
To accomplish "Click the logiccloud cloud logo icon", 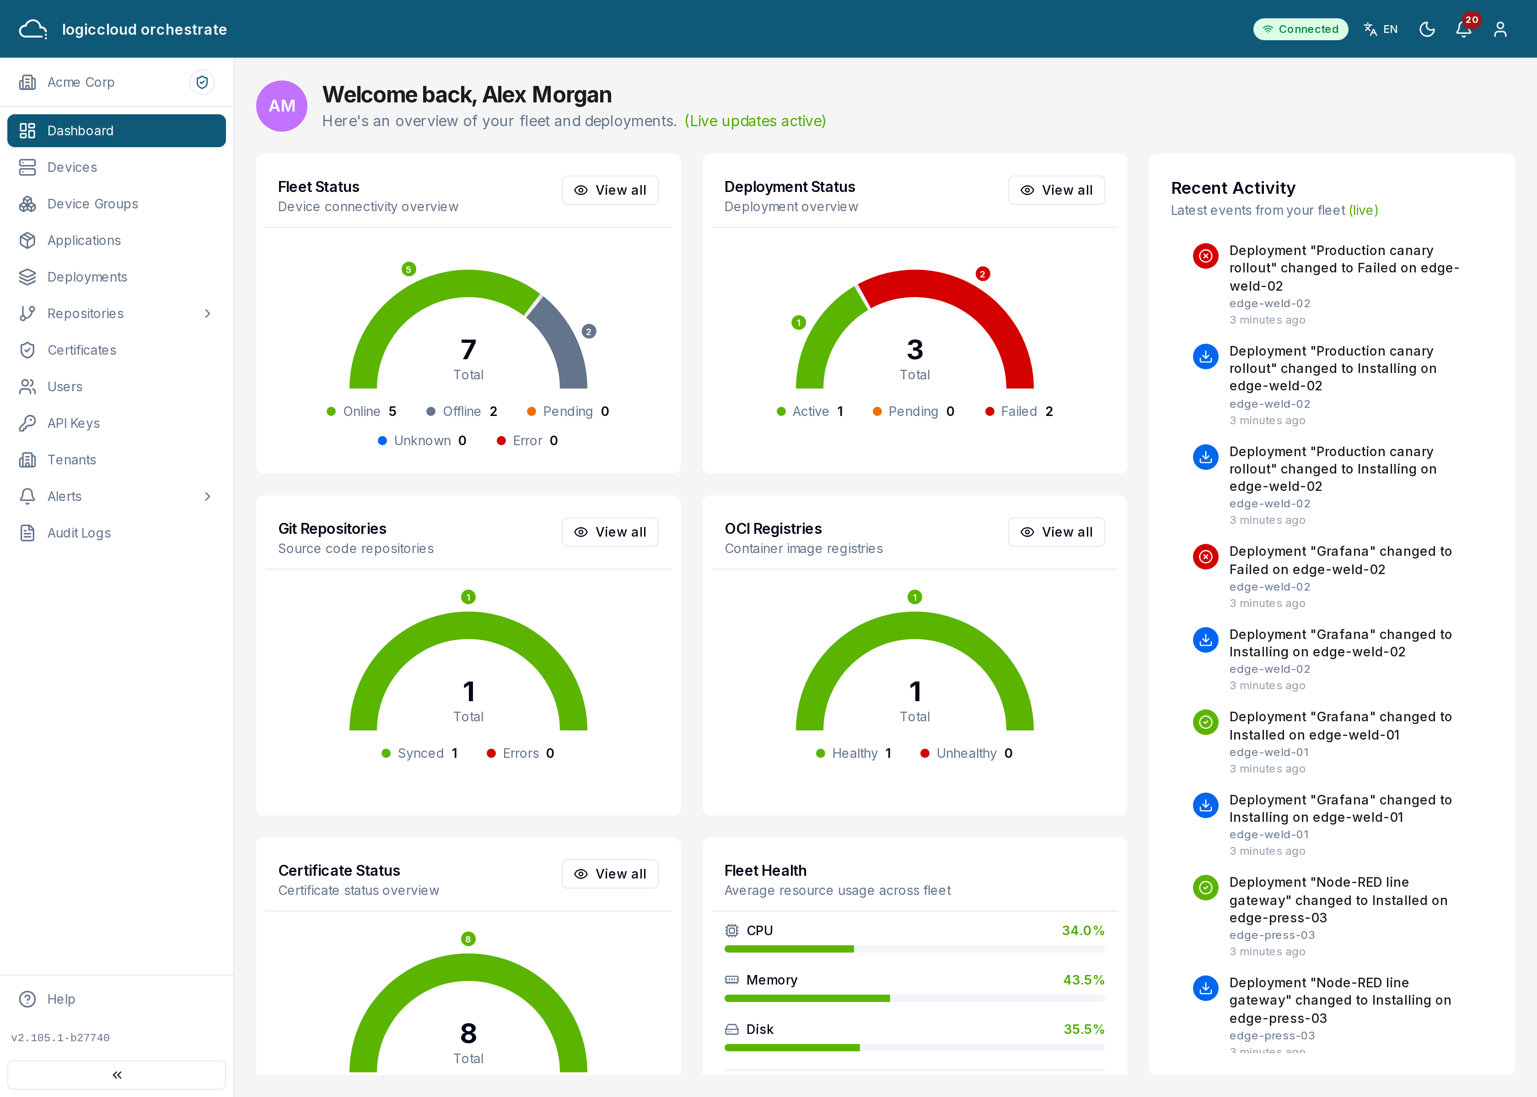I will coord(33,29).
